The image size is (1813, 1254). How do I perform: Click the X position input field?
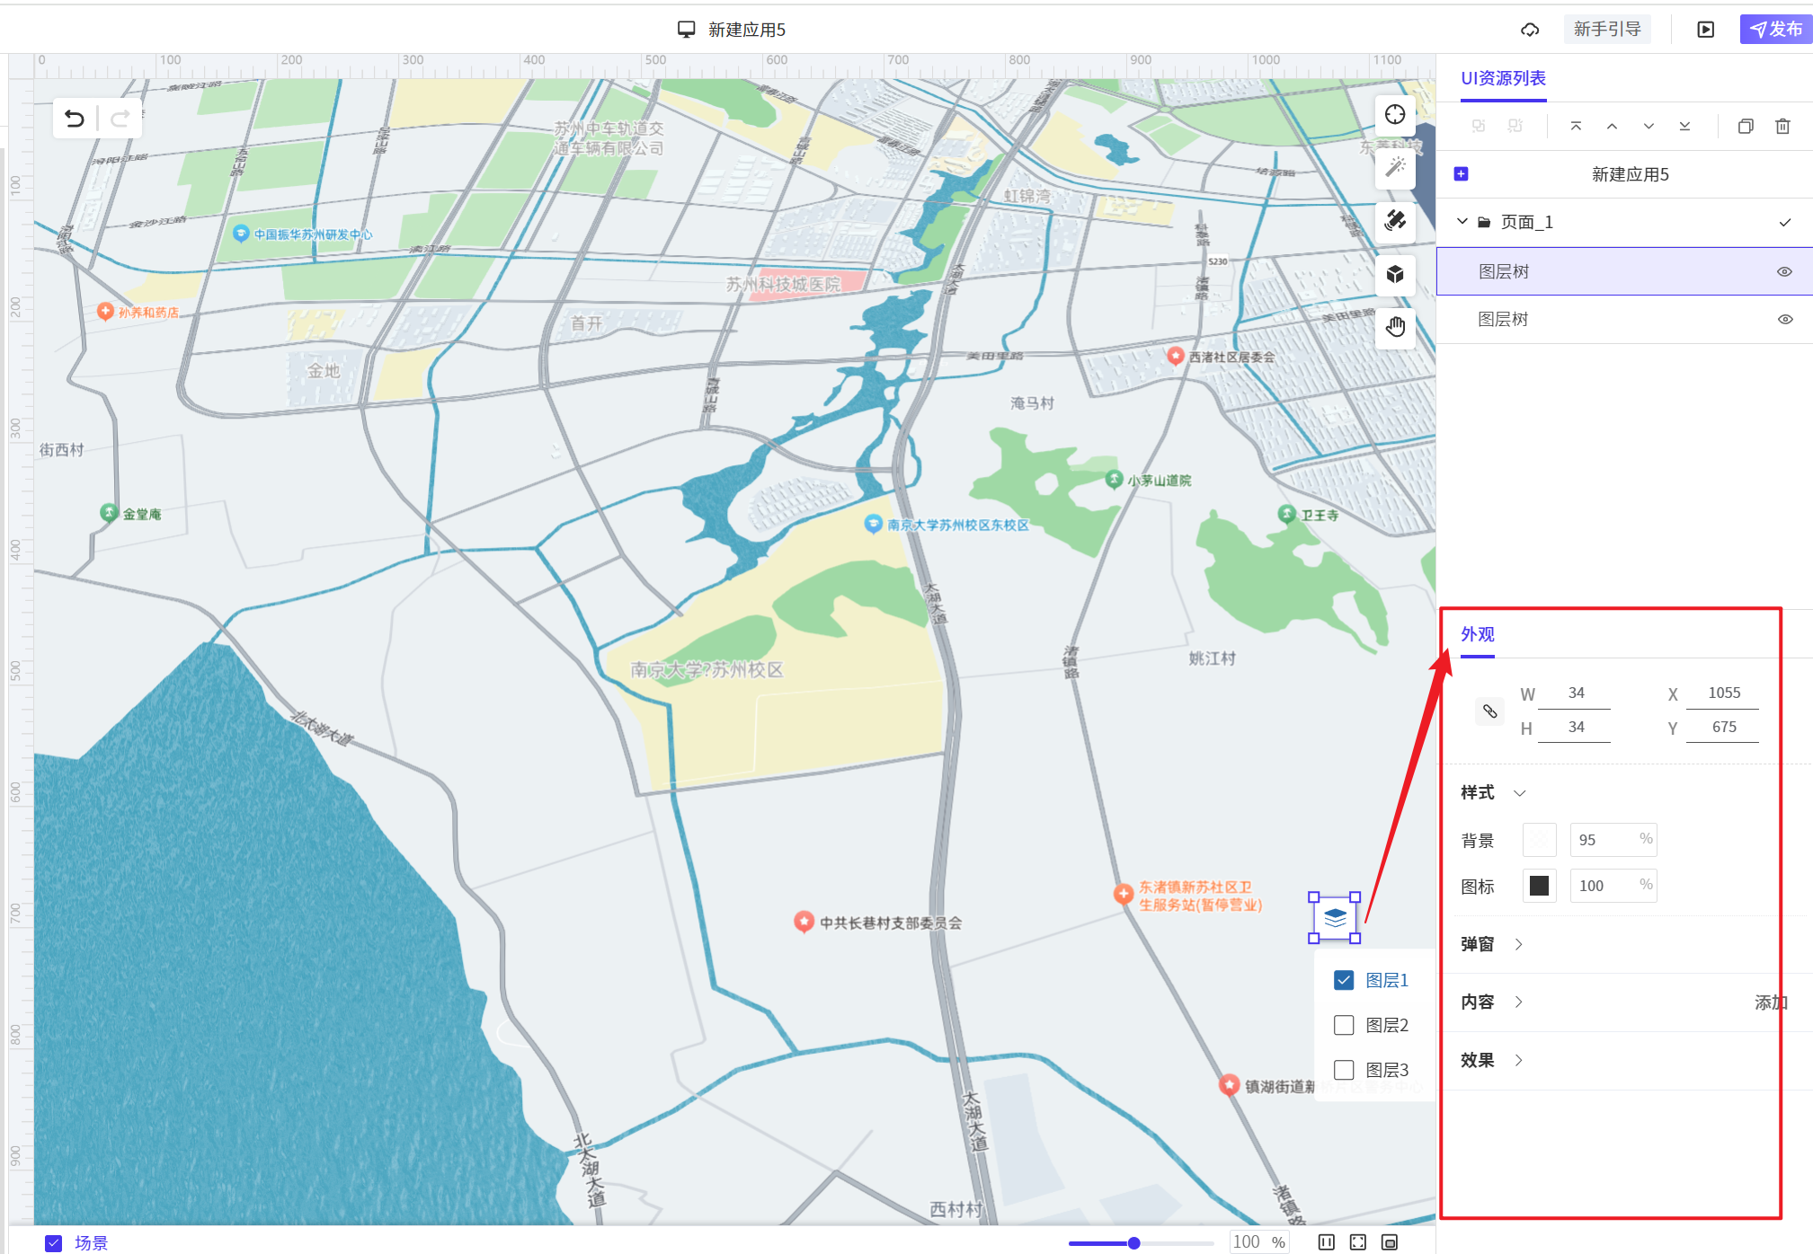click(x=1723, y=693)
